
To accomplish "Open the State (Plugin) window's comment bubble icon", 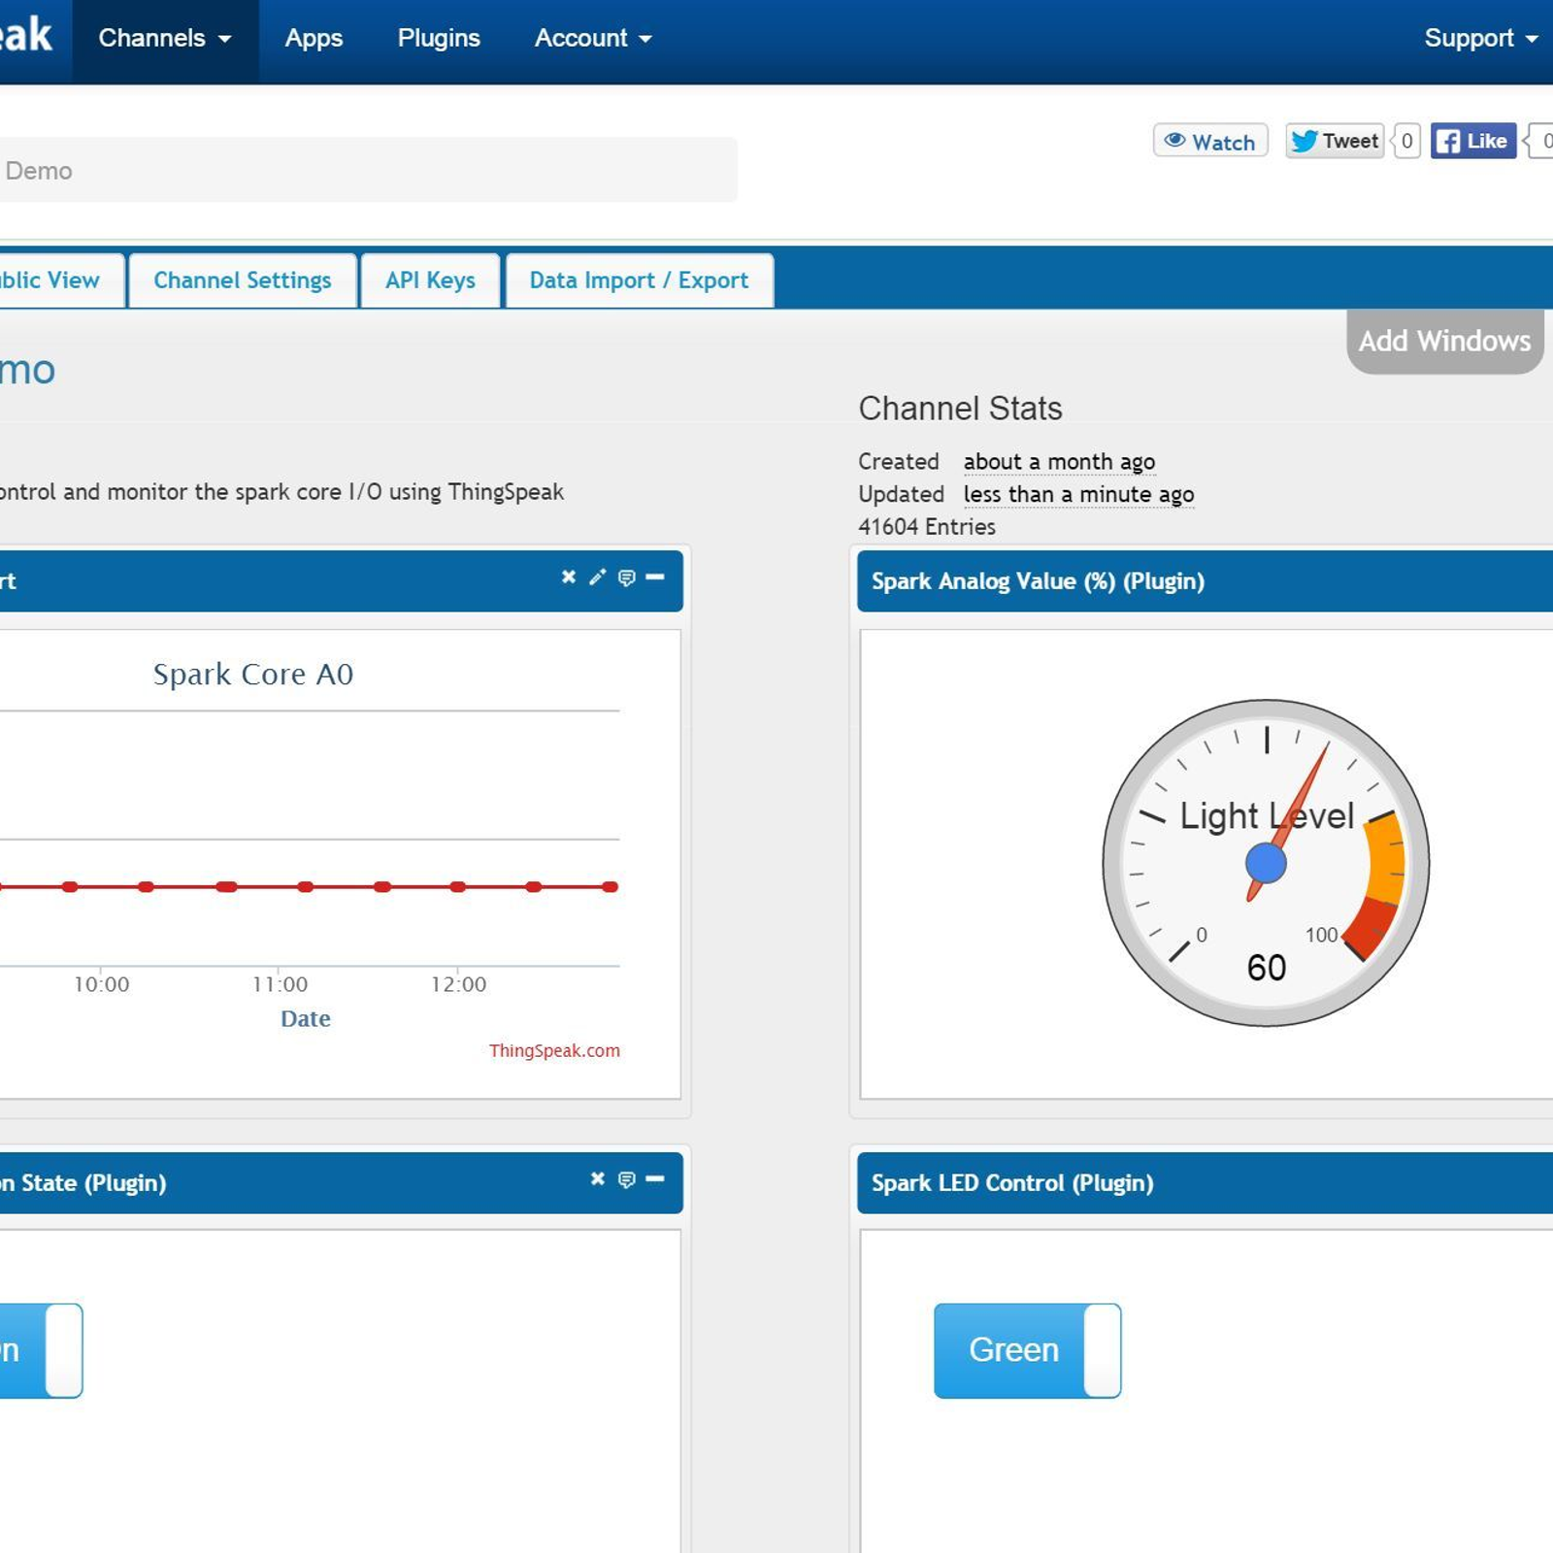I will pos(627,1180).
